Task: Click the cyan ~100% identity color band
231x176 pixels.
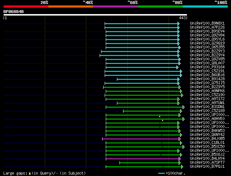Action: (x=205, y=7)
